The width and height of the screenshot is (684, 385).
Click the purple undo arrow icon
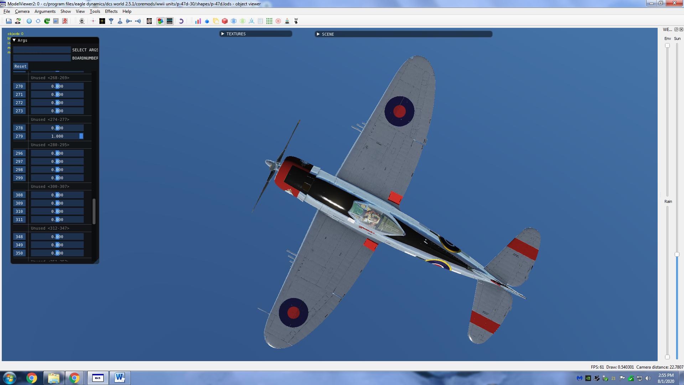tap(181, 21)
